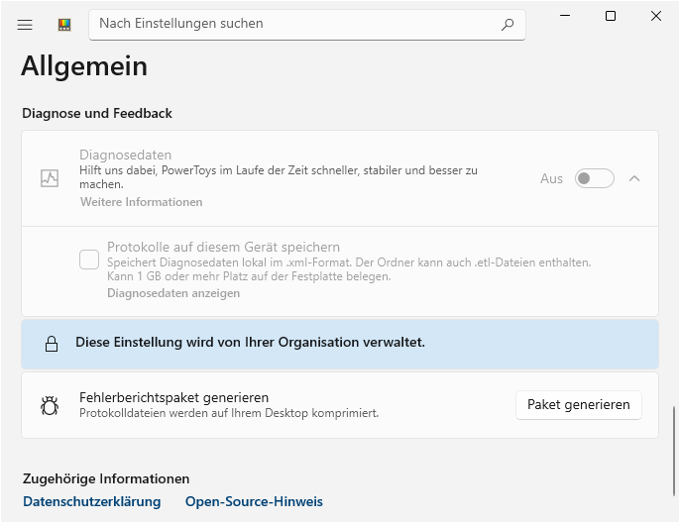Open the hamburger navigation menu
Viewport: 680px width, 523px height.
25,25
